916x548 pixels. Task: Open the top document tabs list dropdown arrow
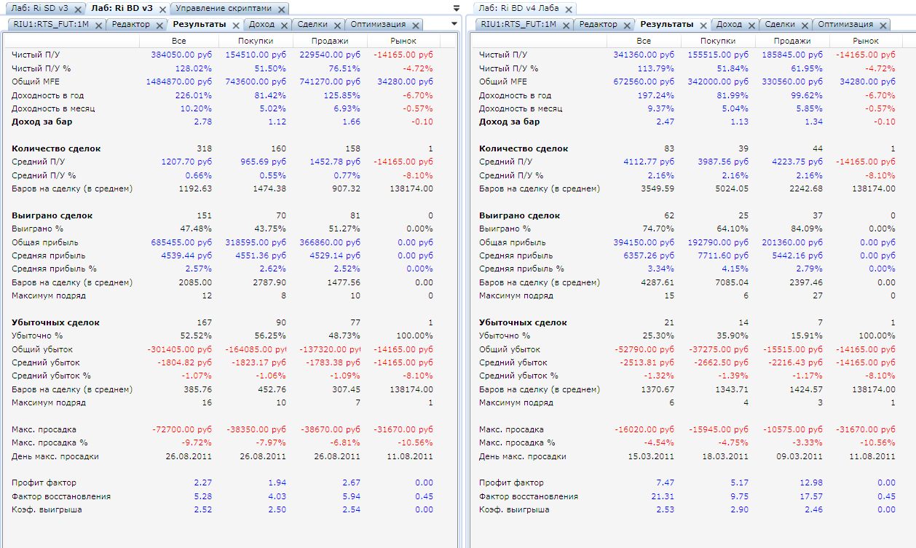coord(457,9)
